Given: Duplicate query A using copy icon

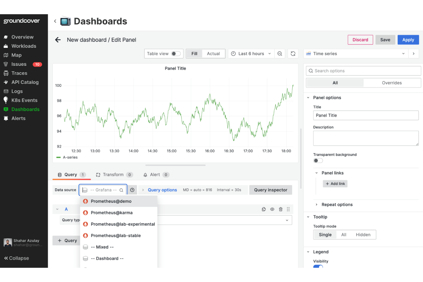Looking at the screenshot, I should point(264,209).
